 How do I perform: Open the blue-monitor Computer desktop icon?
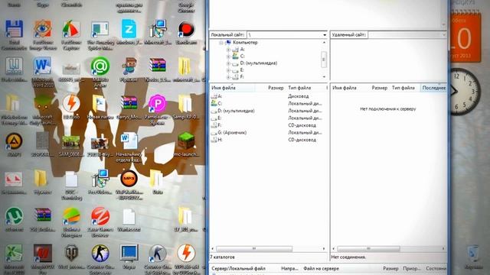click(x=129, y=254)
